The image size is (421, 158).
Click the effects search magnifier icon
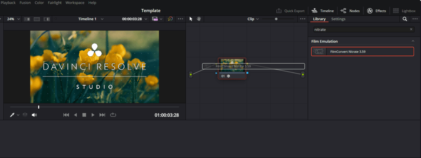click(x=405, y=19)
